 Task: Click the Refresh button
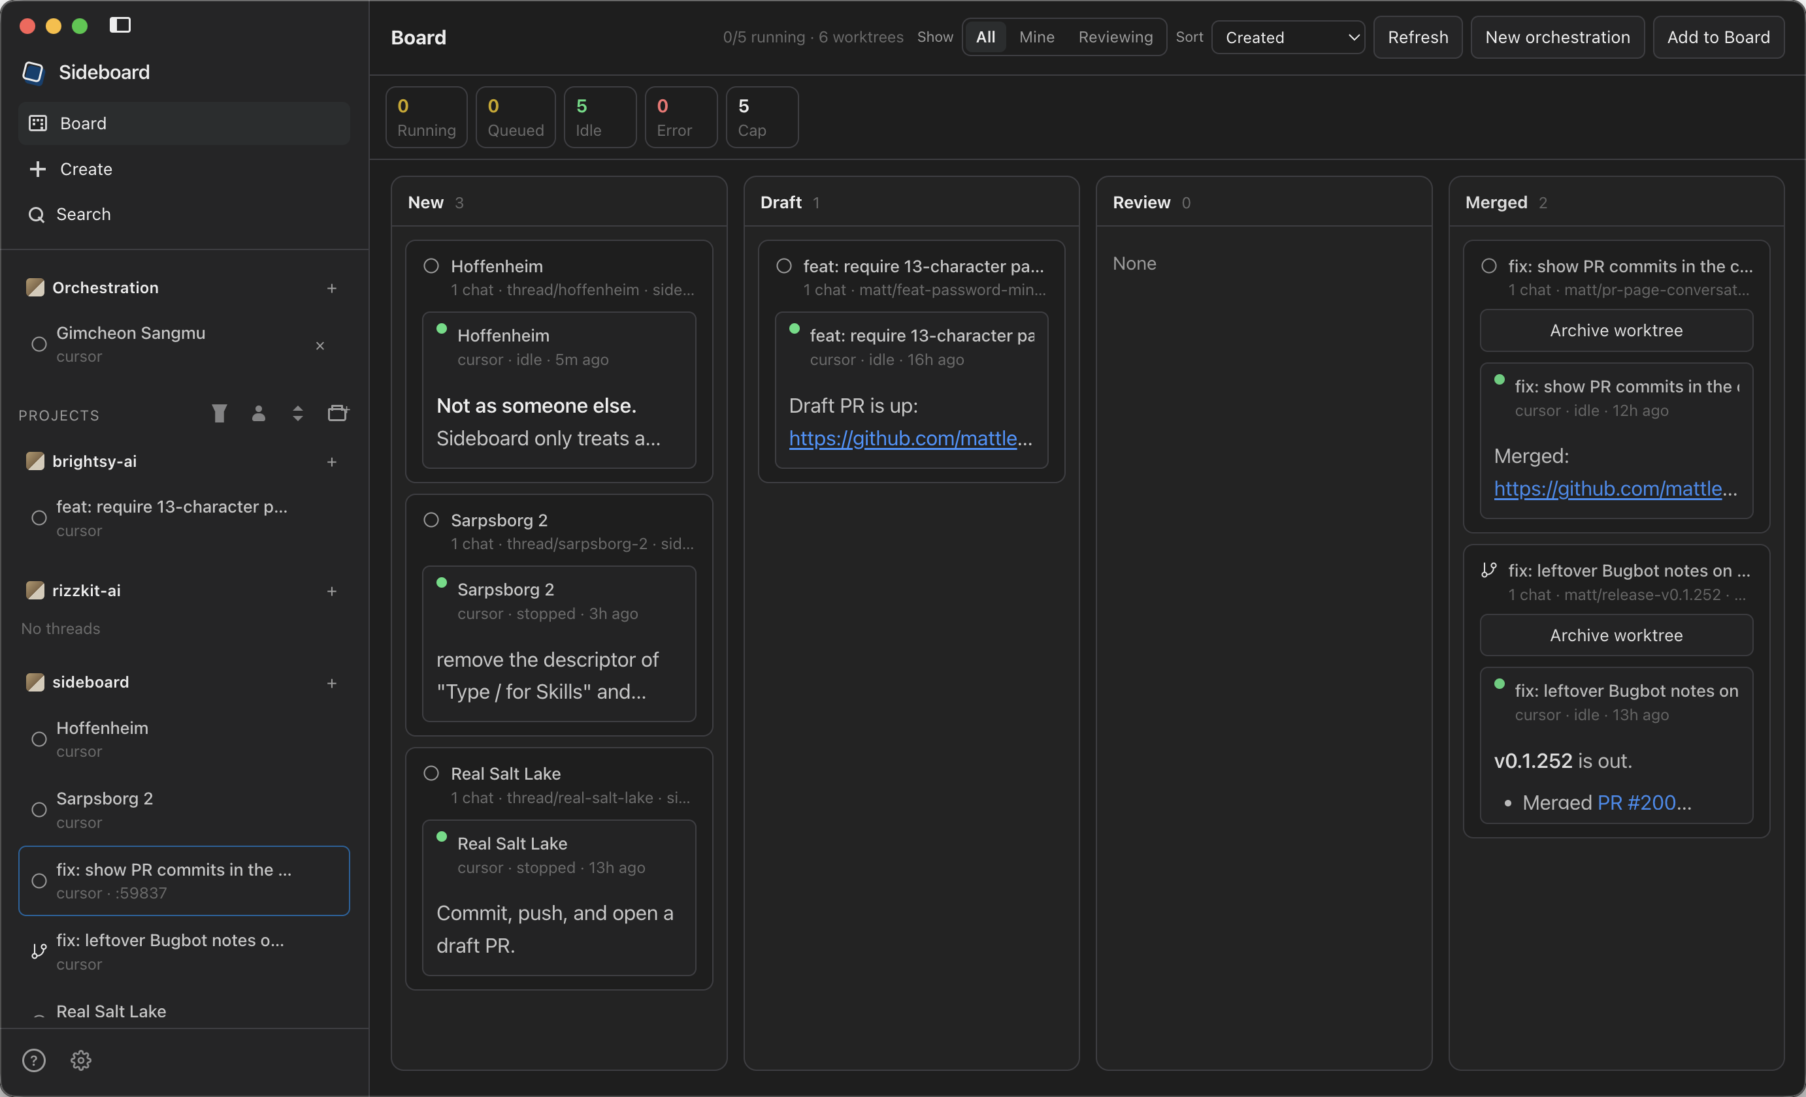tap(1417, 37)
